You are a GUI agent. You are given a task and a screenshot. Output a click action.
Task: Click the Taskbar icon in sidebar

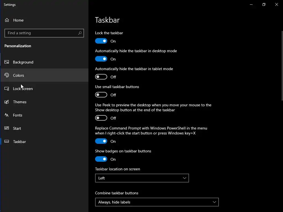point(7,142)
